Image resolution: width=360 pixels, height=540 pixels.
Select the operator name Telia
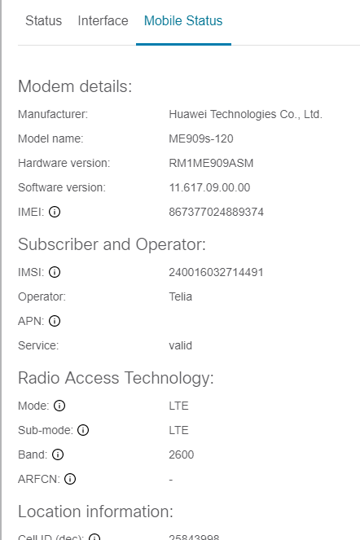180,296
